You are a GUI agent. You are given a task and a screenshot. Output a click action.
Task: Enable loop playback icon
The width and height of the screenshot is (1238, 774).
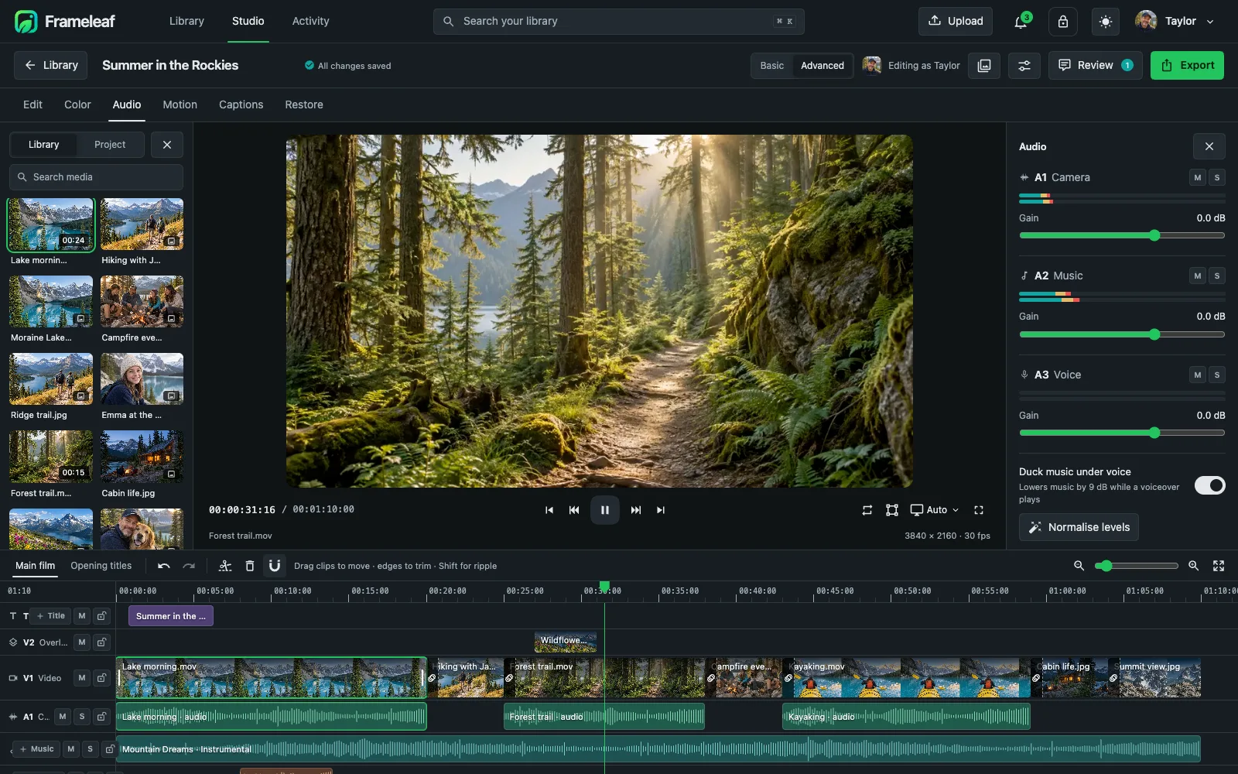[867, 510]
